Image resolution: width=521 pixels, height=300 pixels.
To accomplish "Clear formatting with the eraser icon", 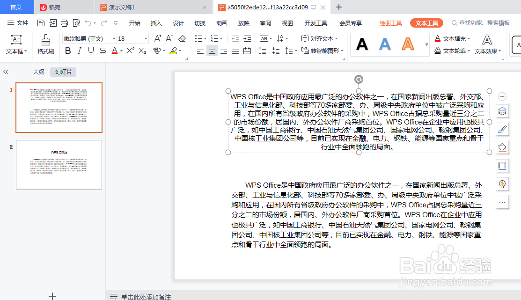I will [x=182, y=38].
